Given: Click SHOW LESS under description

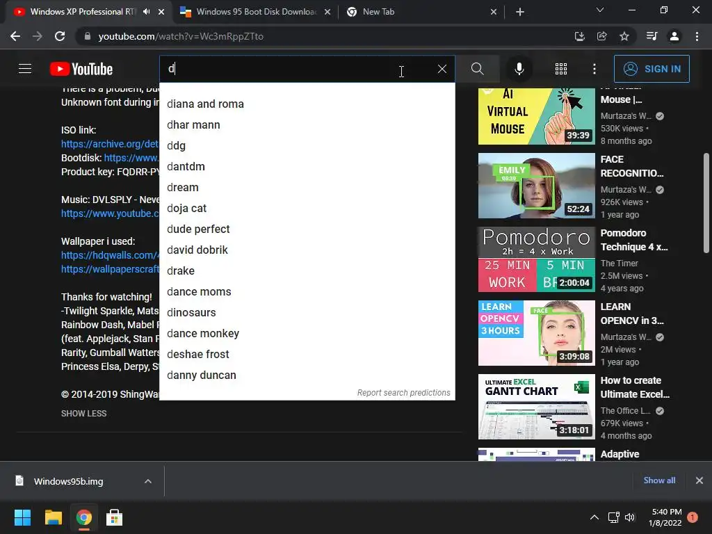Looking at the screenshot, I should click(84, 414).
